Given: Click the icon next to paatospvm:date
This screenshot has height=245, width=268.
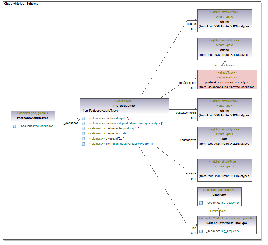Looking at the screenshot, I should (83, 134).
